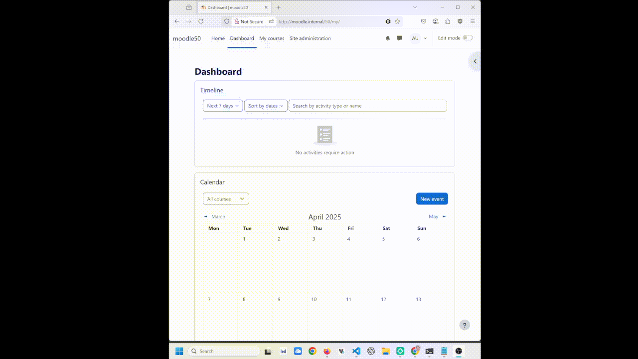Image resolution: width=638 pixels, height=359 pixels.
Task: Open the Firefox View icon beside the tab
Action: (x=189, y=7)
